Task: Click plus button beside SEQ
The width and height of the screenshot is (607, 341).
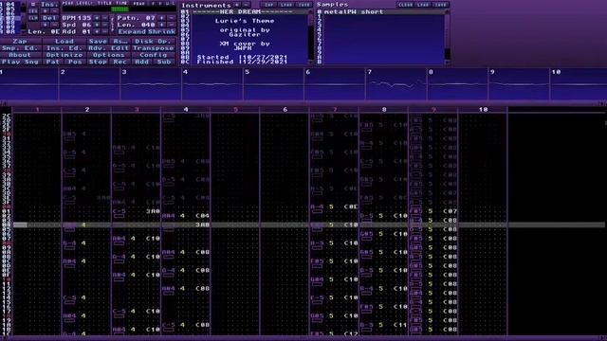Action: [x=46, y=11]
